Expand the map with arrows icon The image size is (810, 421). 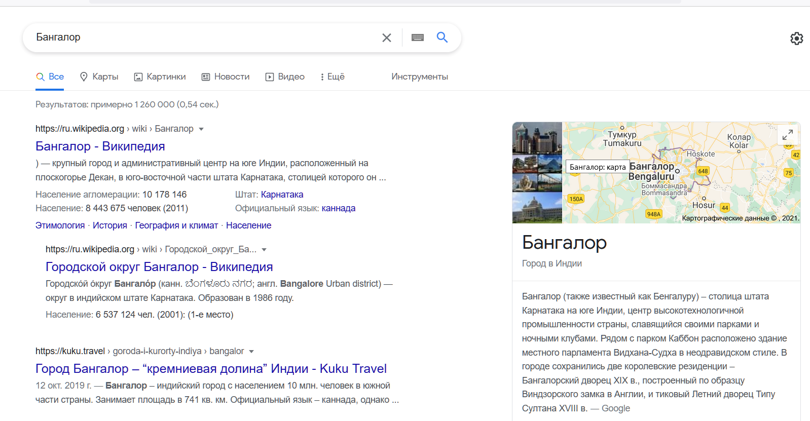[787, 135]
